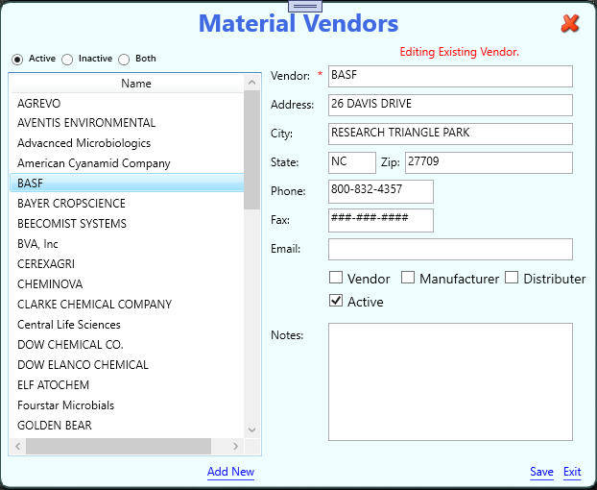Image resolution: width=597 pixels, height=490 pixels.
Task: Uncheck the Active checkbox
Action: [x=335, y=301]
